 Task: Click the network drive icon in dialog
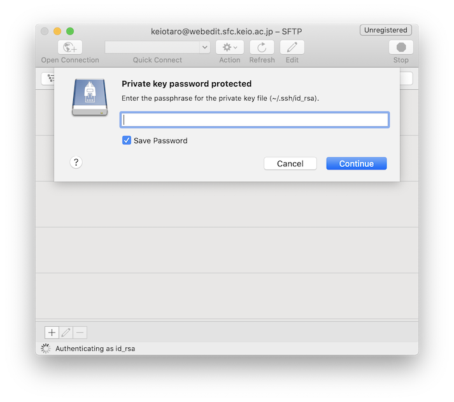point(90,97)
